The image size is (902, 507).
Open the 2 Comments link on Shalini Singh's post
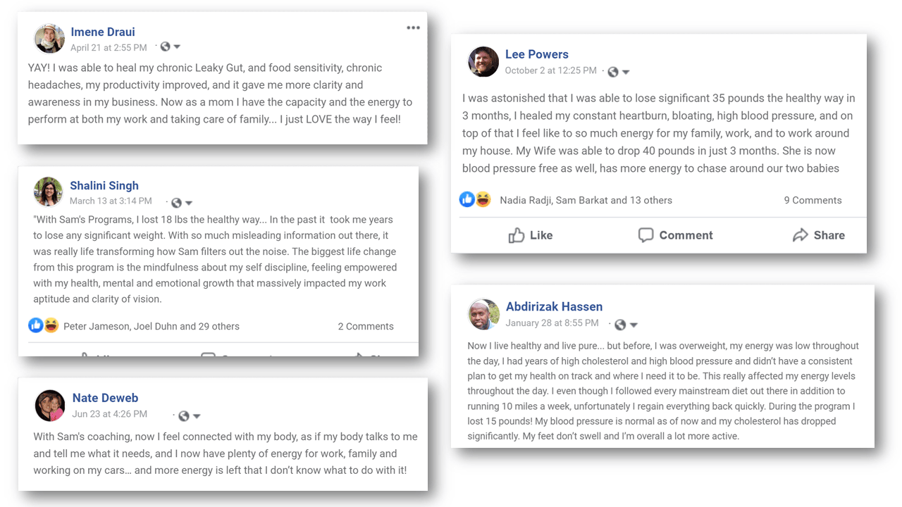point(365,326)
